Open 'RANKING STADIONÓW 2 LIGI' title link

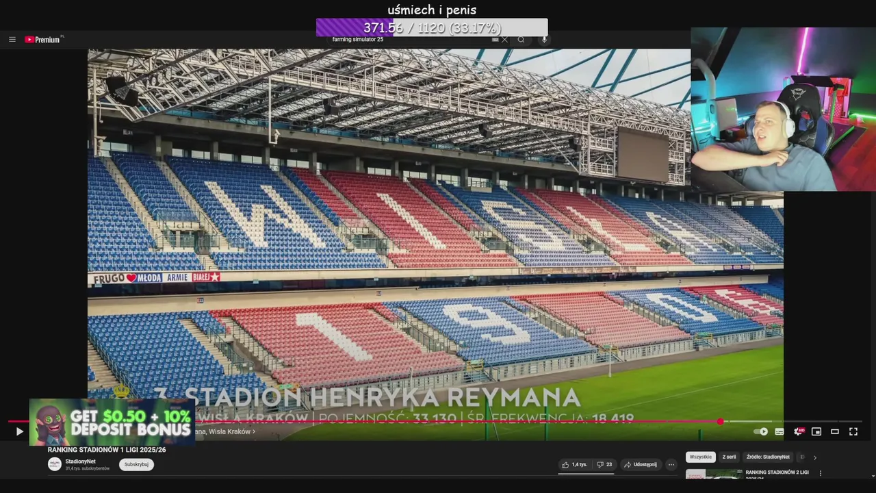click(x=777, y=474)
